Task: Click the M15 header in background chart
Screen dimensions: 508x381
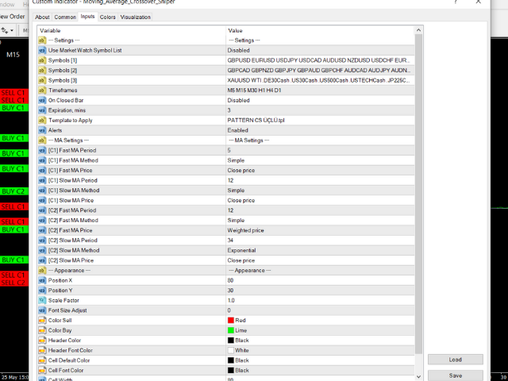Action: [13, 55]
